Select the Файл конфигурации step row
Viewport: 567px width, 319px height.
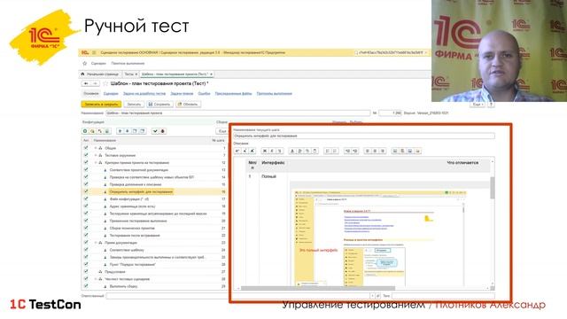click(x=153, y=198)
